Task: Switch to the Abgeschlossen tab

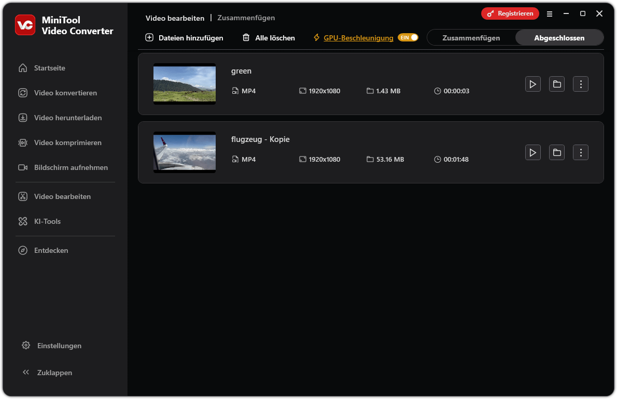Action: coord(559,38)
